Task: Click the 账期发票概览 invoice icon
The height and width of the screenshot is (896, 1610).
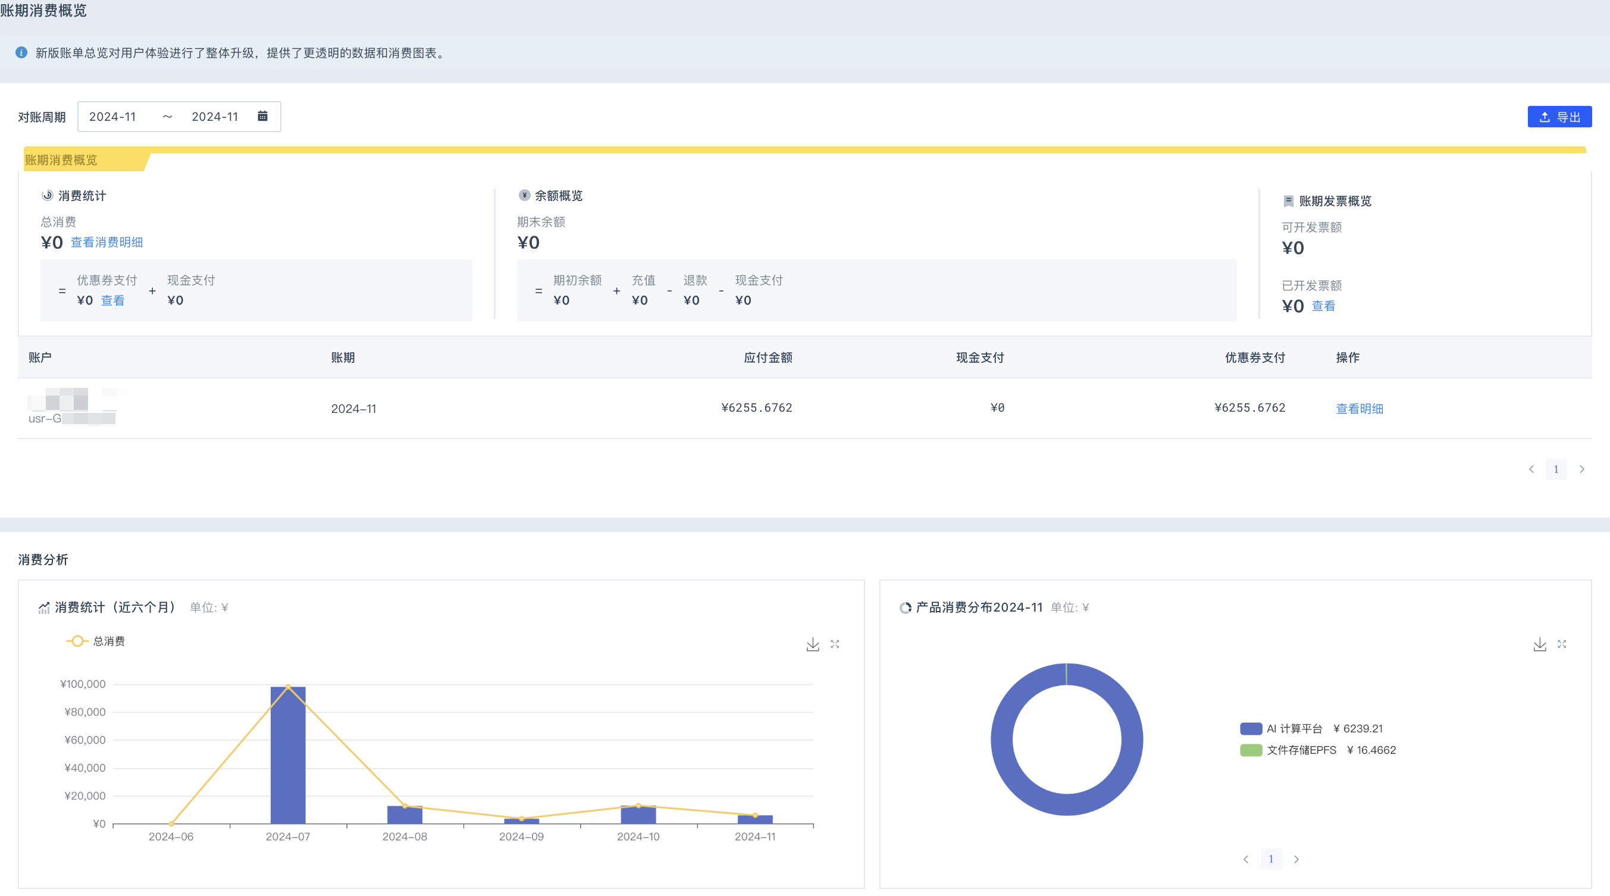Action: coord(1288,201)
